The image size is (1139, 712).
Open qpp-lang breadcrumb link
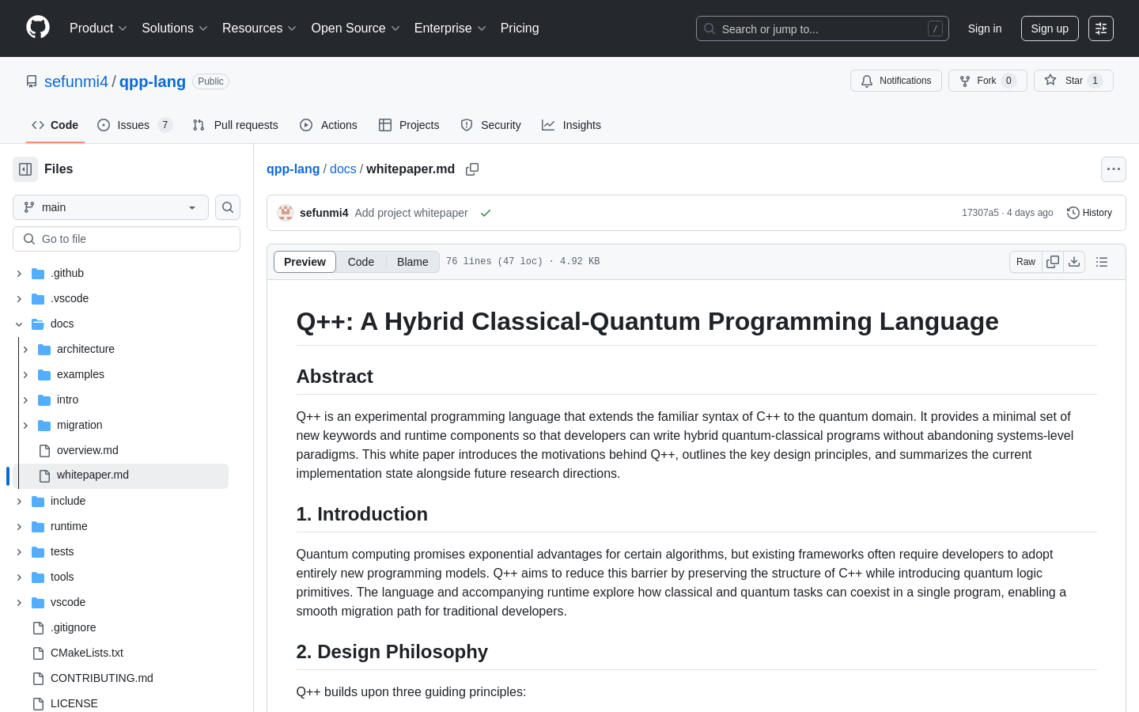tap(293, 169)
